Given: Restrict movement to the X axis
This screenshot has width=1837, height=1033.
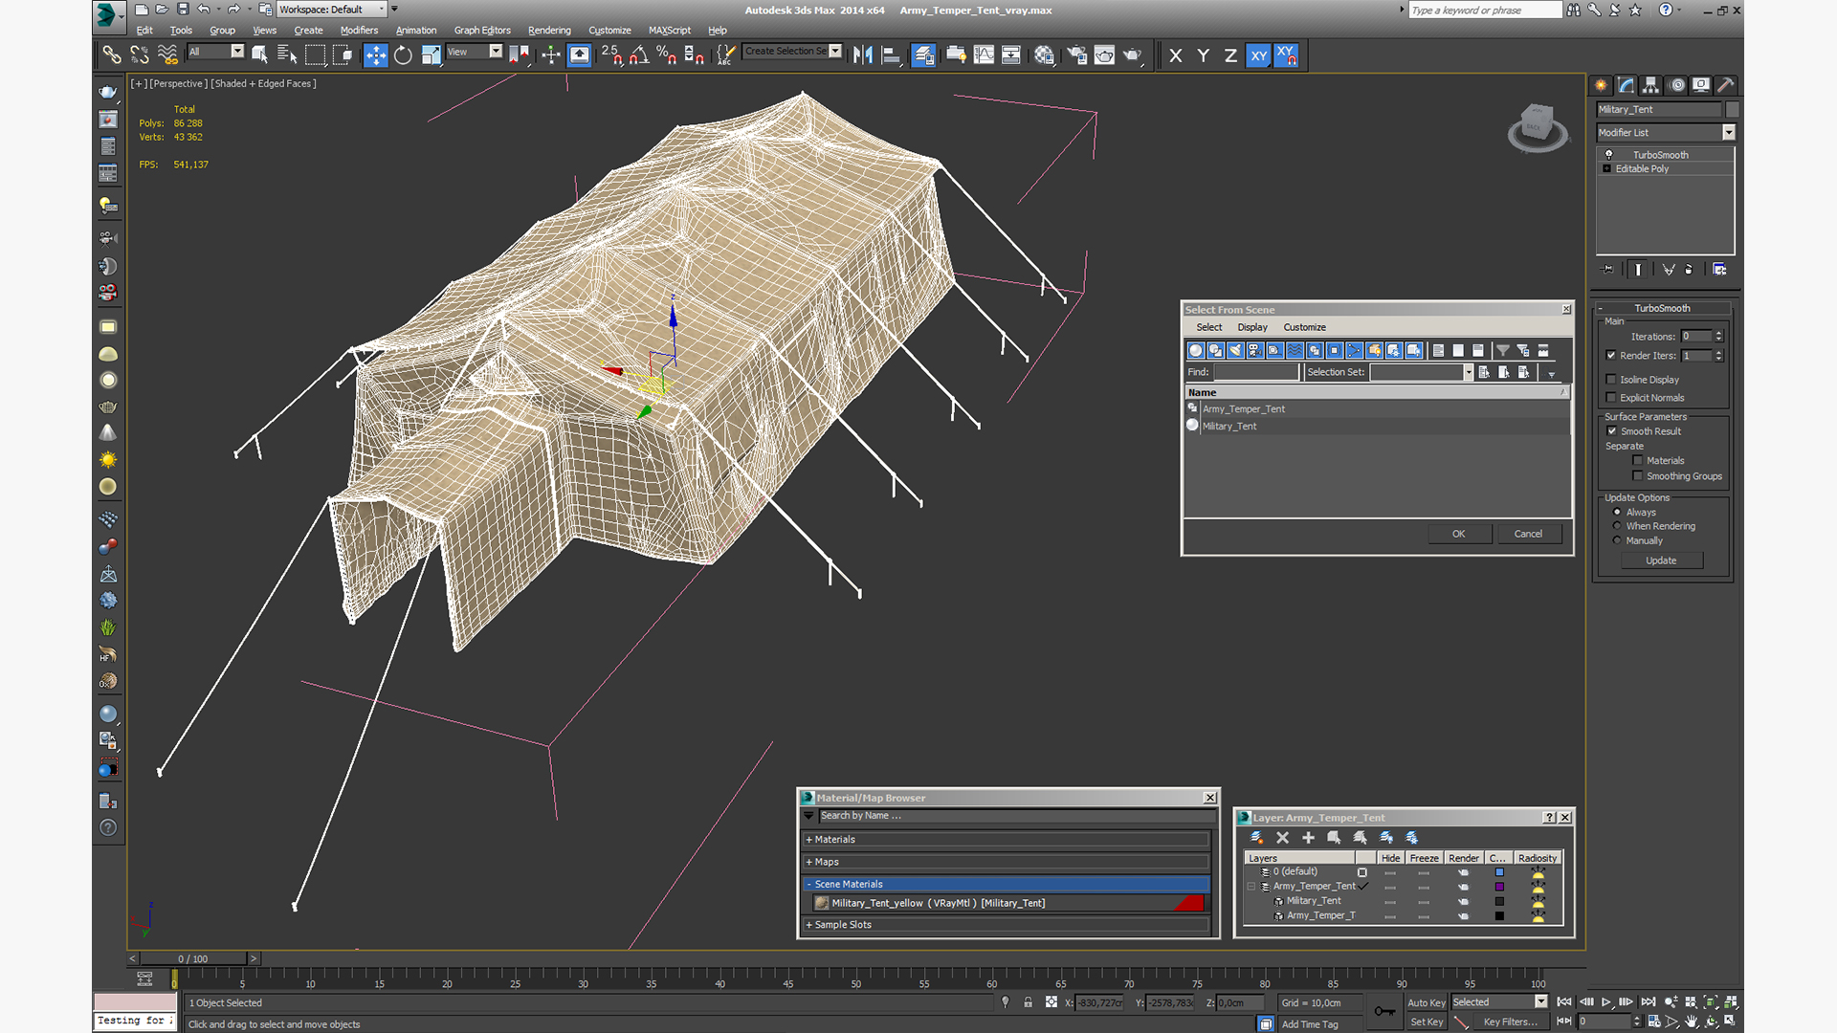Looking at the screenshot, I should point(1176,55).
